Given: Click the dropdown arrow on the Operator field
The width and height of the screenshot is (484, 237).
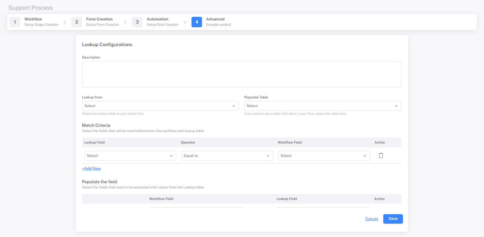Looking at the screenshot, I should pyautogui.click(x=268, y=156).
